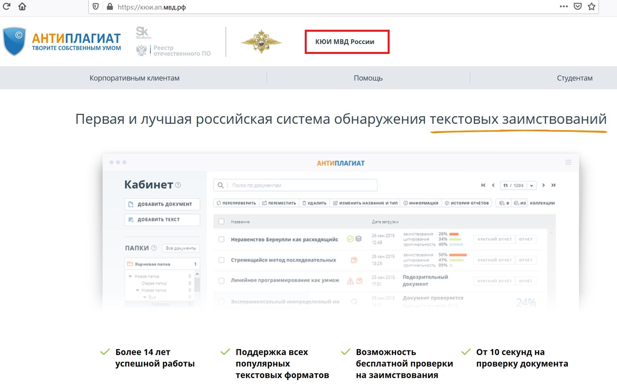The width and height of the screenshot is (617, 384).
Task: Click УДАЛИТЬ in the document toolbar
Action: point(314,203)
